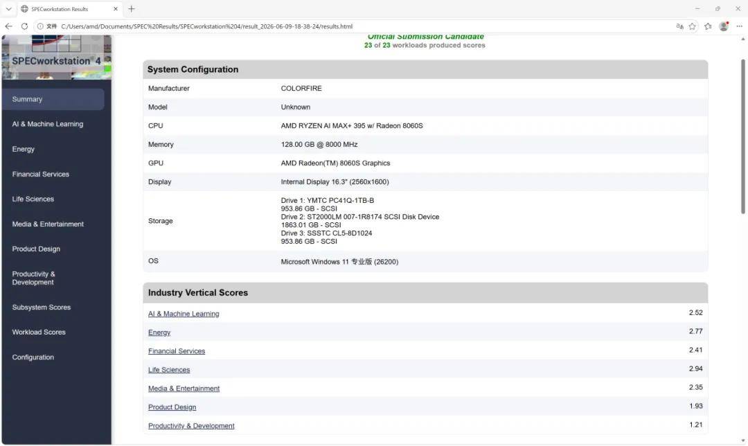
Task: Add this page to favorites star
Action: pos(692,26)
